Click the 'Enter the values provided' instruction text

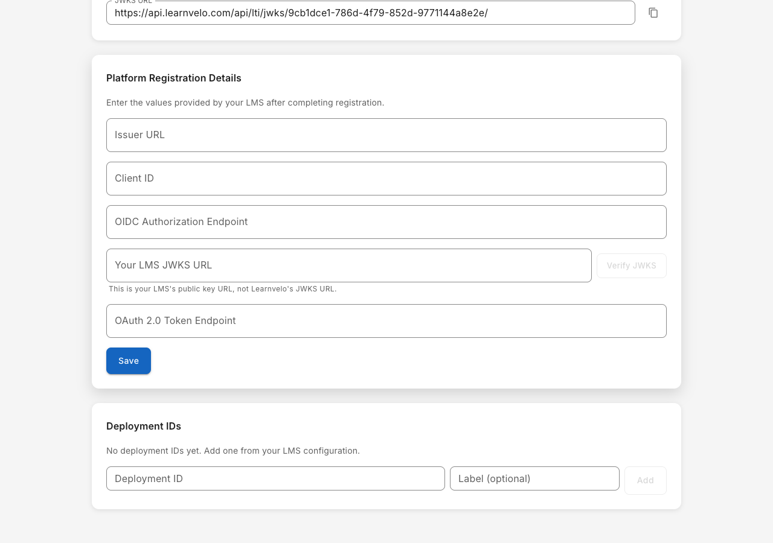coord(245,103)
